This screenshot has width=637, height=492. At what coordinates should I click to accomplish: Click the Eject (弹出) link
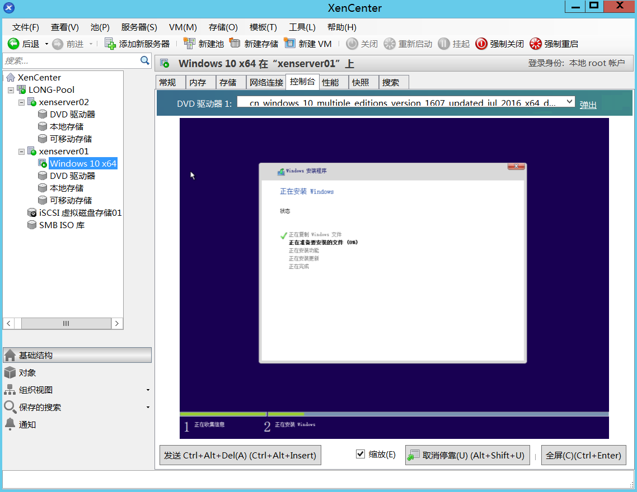pos(588,104)
